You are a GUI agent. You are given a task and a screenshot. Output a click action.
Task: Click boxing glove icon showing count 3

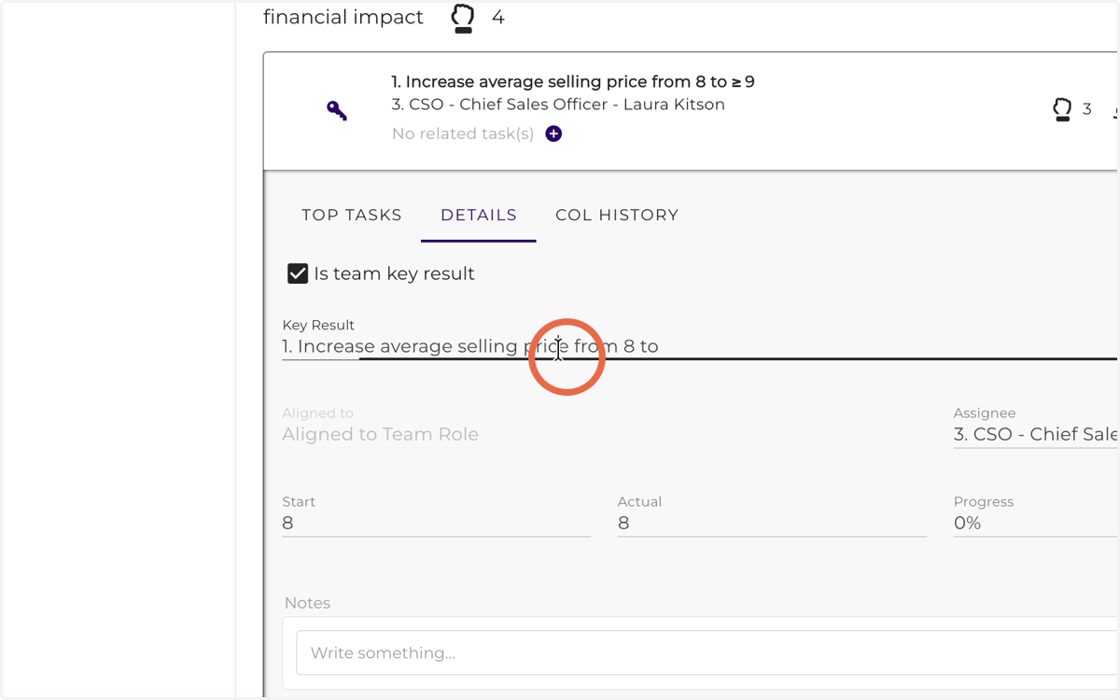(x=1062, y=109)
